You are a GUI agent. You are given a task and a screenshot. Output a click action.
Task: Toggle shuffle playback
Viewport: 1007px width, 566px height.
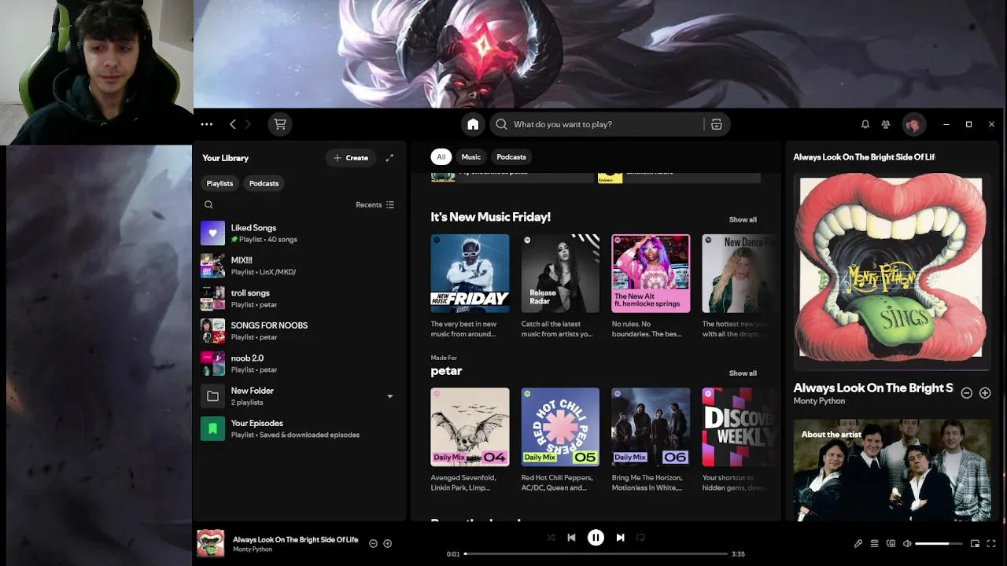[551, 538]
